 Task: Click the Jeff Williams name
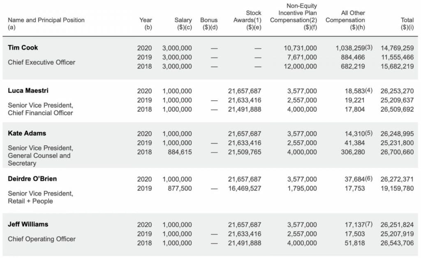click(28, 224)
